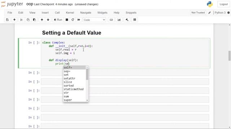Click the def display(self) code line

pyautogui.click(x=64, y=60)
